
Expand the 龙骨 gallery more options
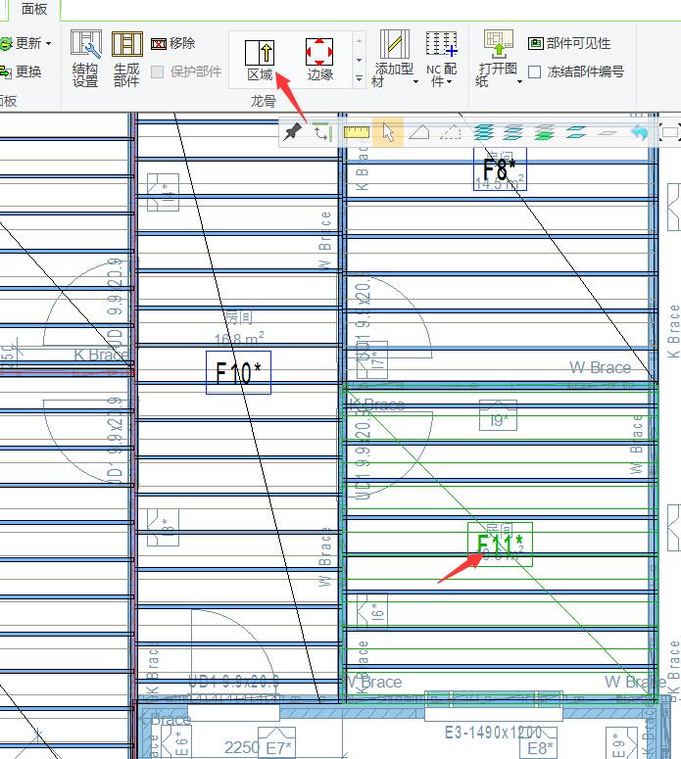tap(359, 78)
